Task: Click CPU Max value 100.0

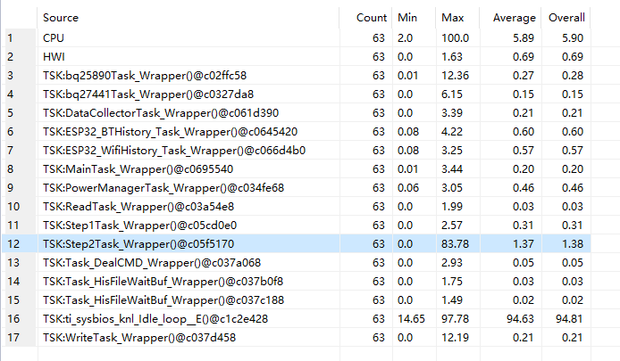Action: [x=455, y=37]
